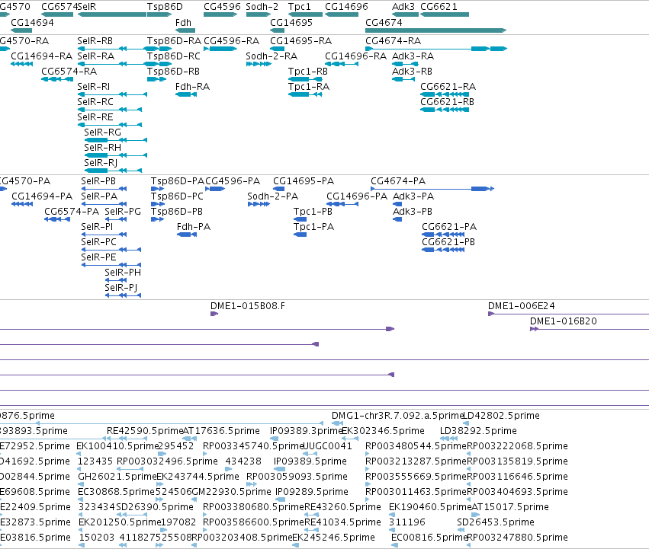Select the Sodh-2-PA protein label
This screenshot has width=649, height=549.
click(273, 196)
